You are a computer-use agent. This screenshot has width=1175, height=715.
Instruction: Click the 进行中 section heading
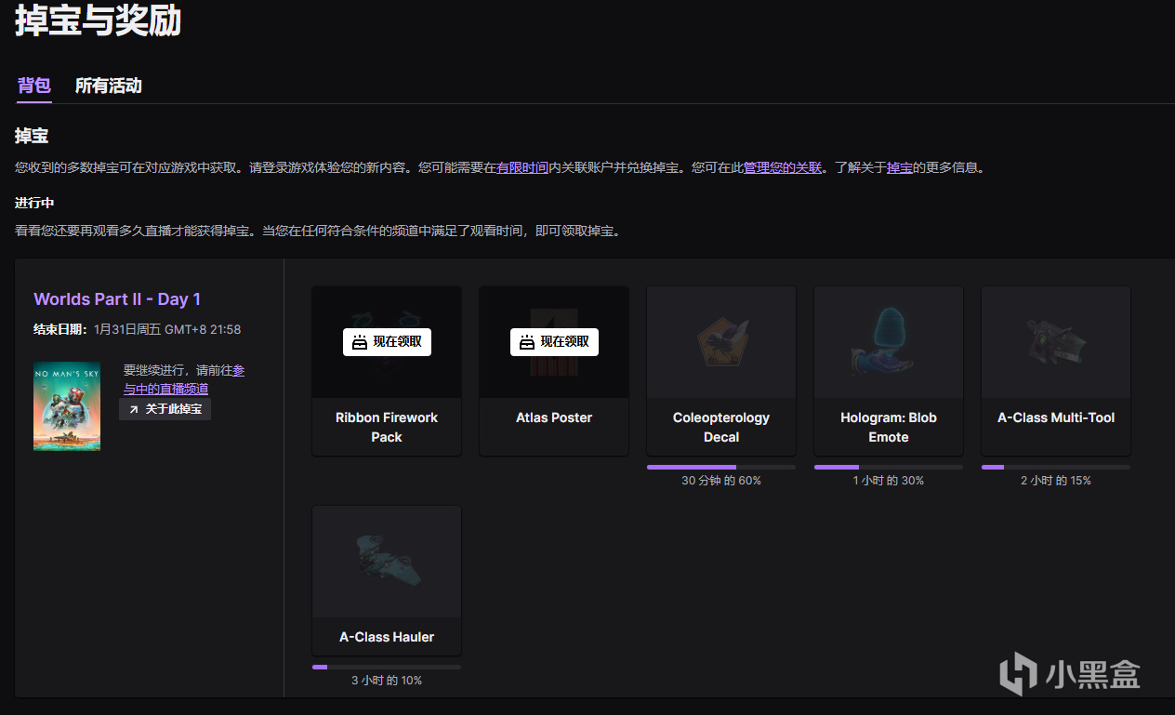coord(35,203)
